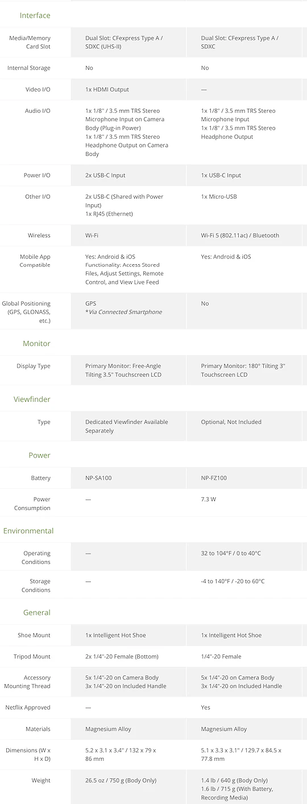Select the NP-SA100 battery value
Screen dimensions: 307x804
[x=98, y=478]
